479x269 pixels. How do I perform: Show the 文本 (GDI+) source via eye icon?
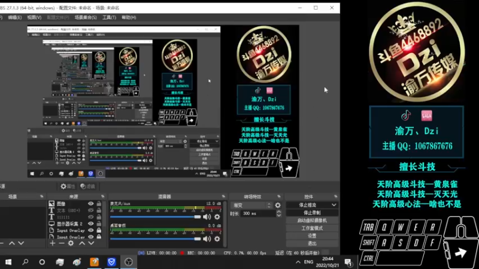[91, 210]
